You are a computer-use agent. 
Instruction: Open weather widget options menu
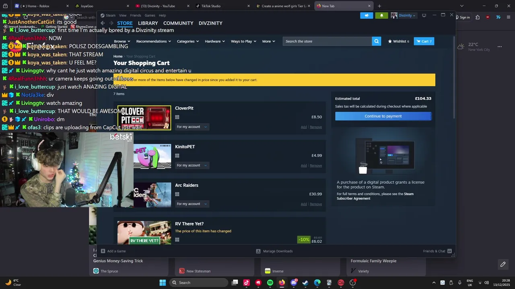pyautogui.click(x=500, y=47)
